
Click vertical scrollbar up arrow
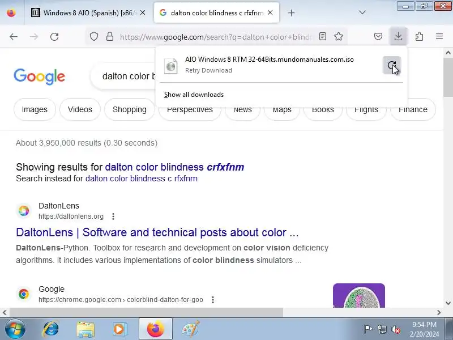448,53
